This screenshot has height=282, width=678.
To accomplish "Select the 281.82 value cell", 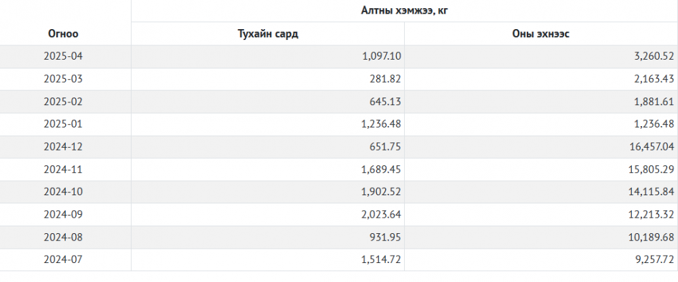I will pos(386,79).
